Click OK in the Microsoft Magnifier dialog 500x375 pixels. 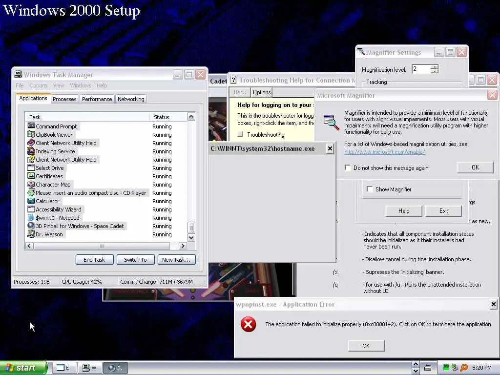(x=475, y=167)
